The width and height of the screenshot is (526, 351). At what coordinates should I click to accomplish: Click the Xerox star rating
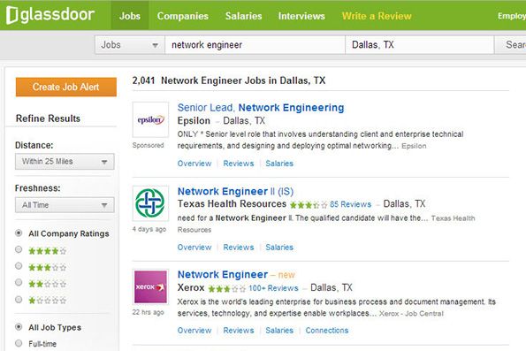[x=227, y=288]
